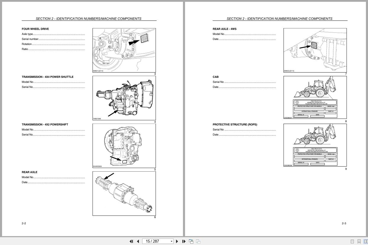Viewport: 368px width, 245px height.
Task: Go to the first page
Action: pos(131,241)
